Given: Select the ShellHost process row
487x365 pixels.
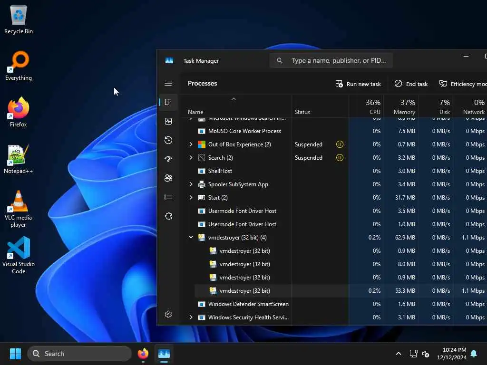Looking at the screenshot, I should click(x=334, y=171).
